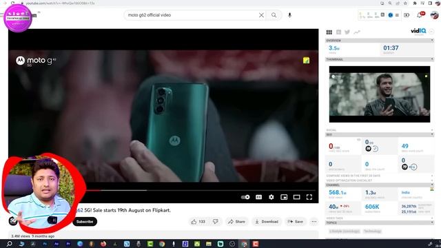Click the 49 description word count
Screen dimensions: 441x248
tap(404, 146)
